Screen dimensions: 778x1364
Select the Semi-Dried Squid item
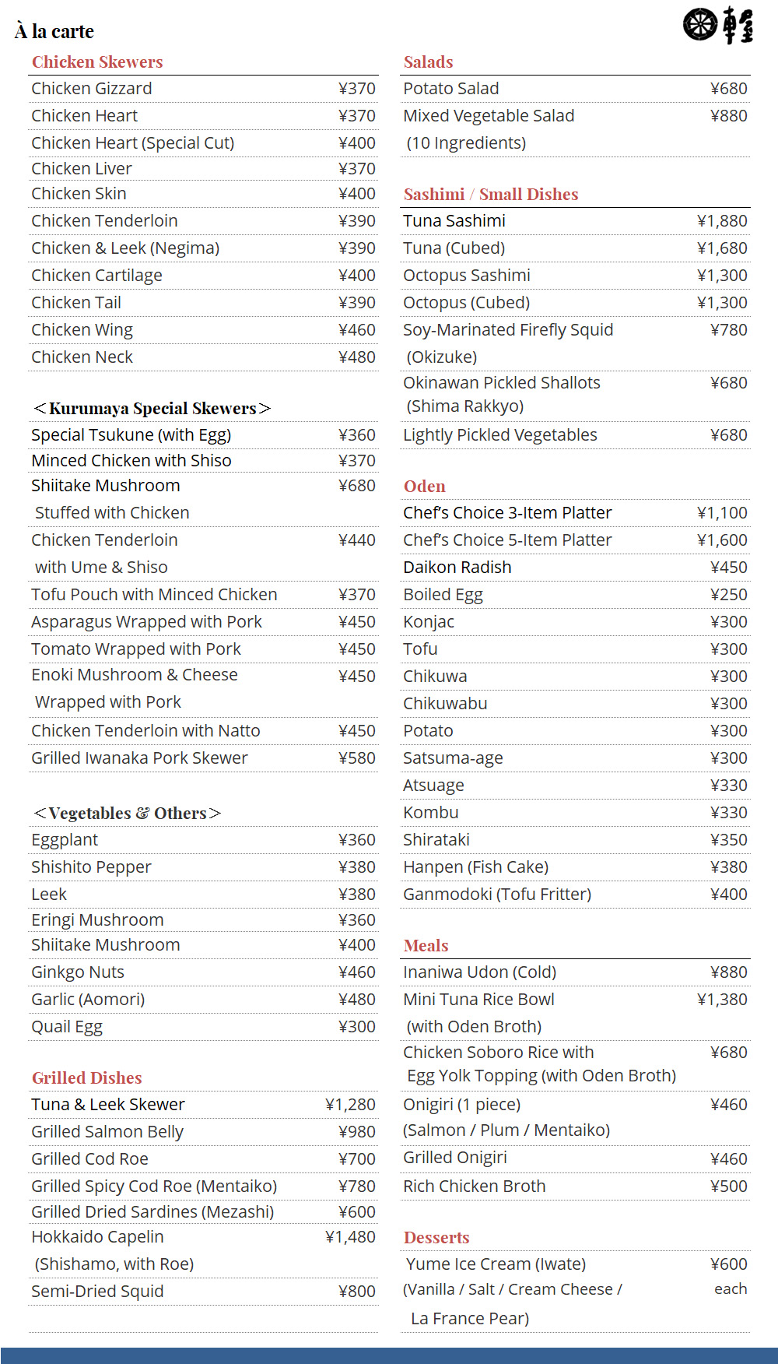click(203, 1292)
